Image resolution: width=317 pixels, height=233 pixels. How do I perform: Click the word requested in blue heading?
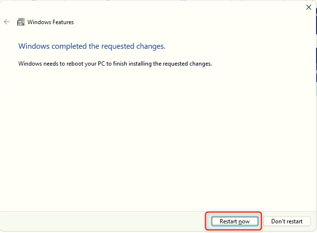[x=118, y=47]
